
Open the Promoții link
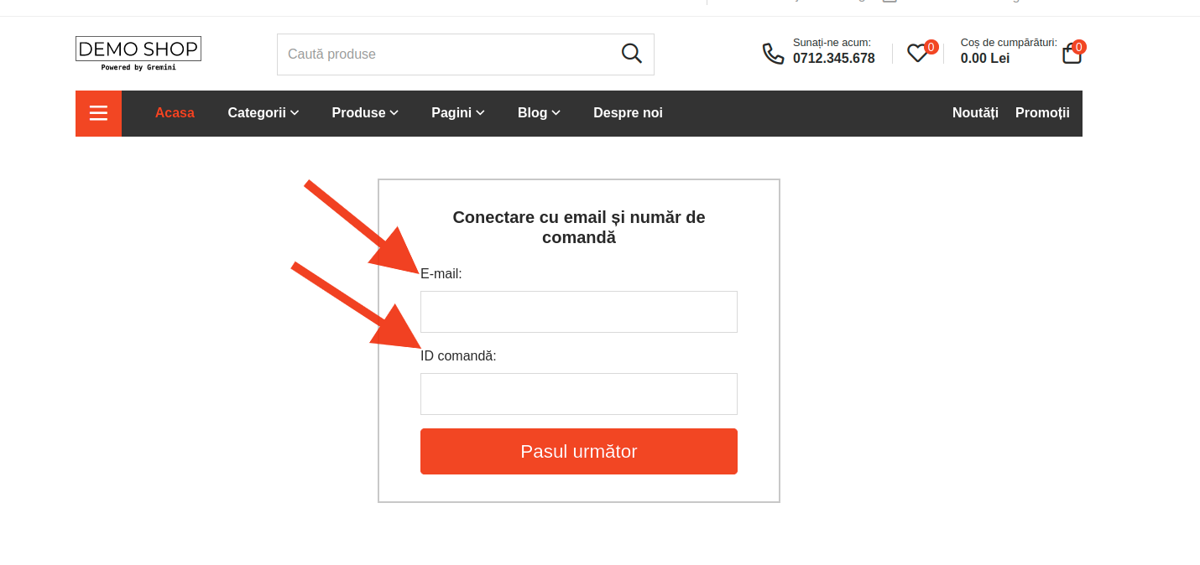pyautogui.click(x=1042, y=113)
